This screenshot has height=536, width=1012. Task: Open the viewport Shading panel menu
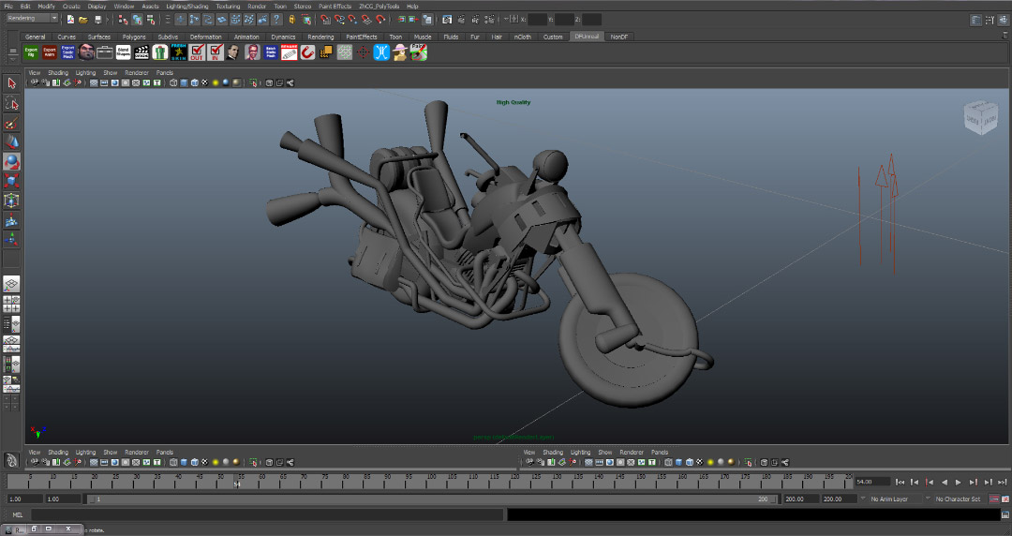coord(58,72)
